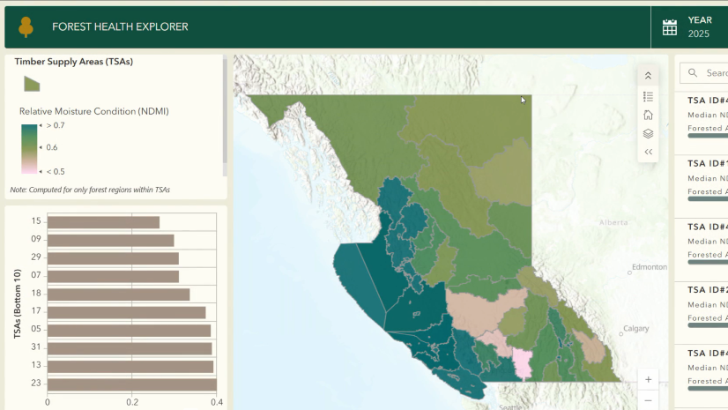Click the NDMI color ramp legend
Screen dimensions: 728x410
[x=29, y=149]
